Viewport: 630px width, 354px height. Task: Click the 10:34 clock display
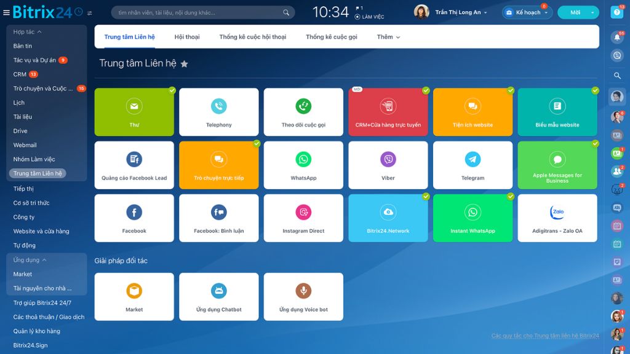tap(330, 12)
